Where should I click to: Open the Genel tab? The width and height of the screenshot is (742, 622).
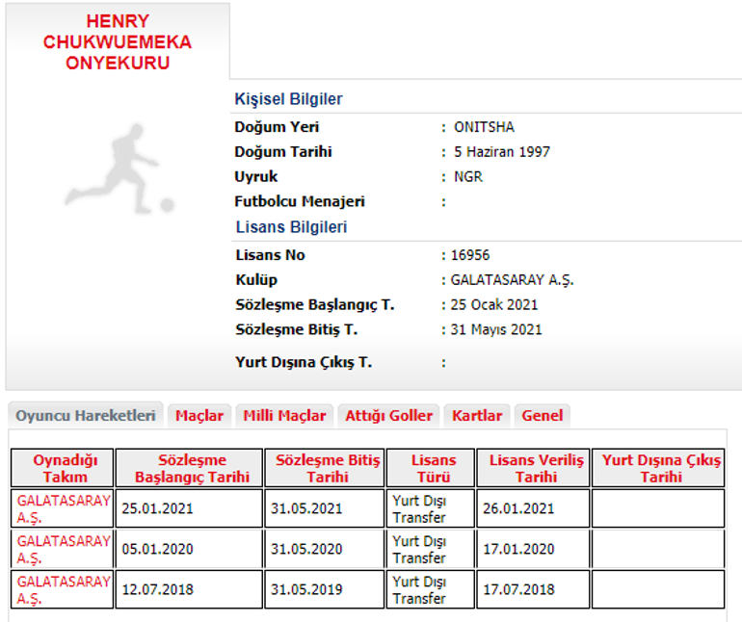pyautogui.click(x=543, y=415)
